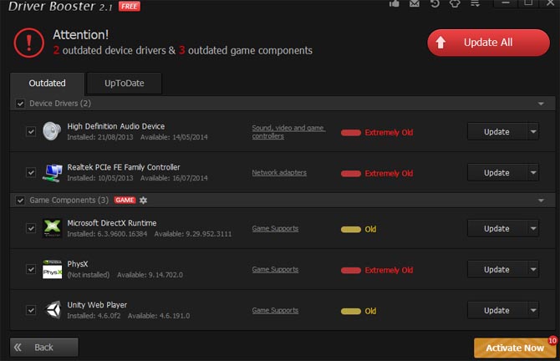Screen dimensions: 560x361
Task: Select the Realtek PCIe FE Family Controller name
Action: [x=124, y=167]
